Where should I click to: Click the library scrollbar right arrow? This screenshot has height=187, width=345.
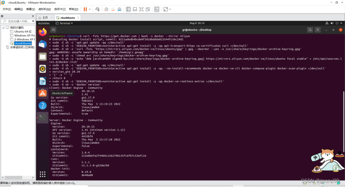tap(33, 178)
